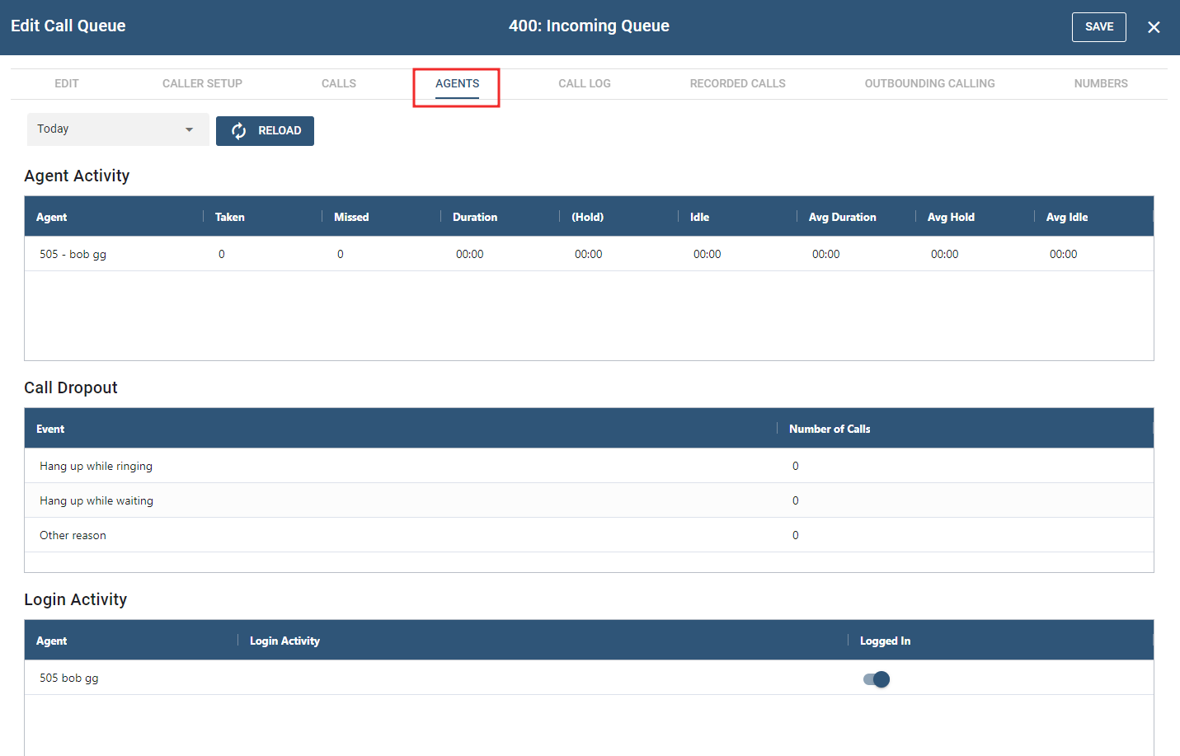The width and height of the screenshot is (1180, 756).
Task: Go to the Calls tab
Action: tap(339, 83)
